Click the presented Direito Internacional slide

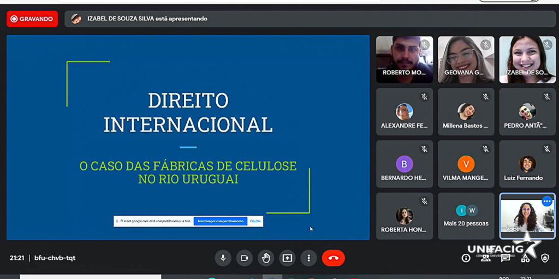188,136
